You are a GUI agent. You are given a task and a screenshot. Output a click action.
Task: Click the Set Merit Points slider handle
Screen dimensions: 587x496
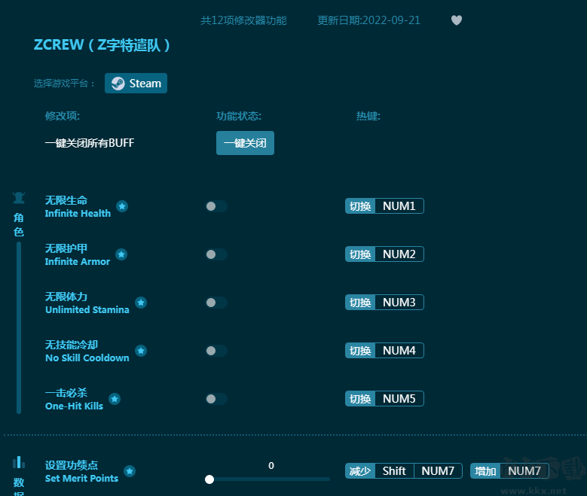tap(209, 479)
